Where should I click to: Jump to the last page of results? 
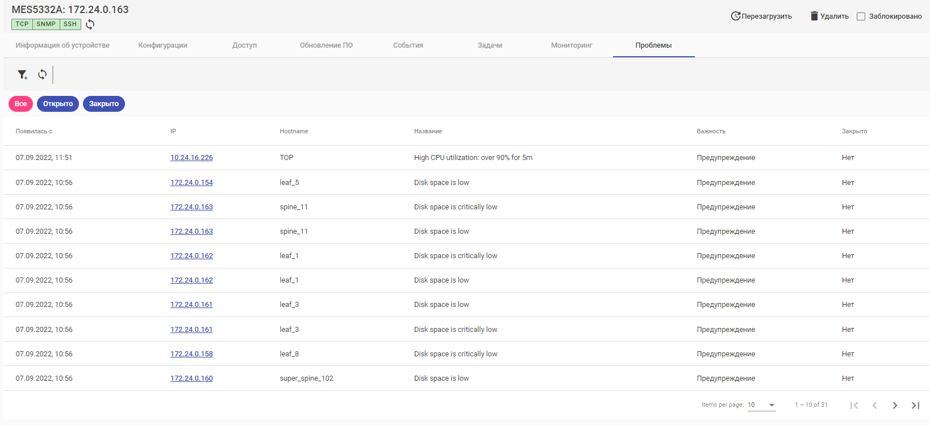coord(915,405)
